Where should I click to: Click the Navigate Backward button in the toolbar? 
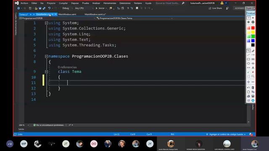coord(18,8)
